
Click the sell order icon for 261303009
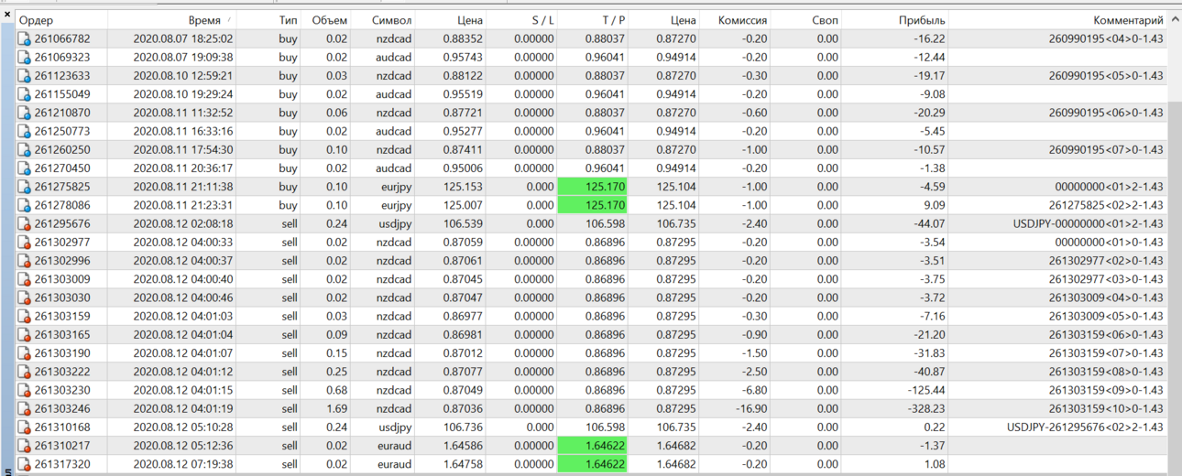click(25, 279)
